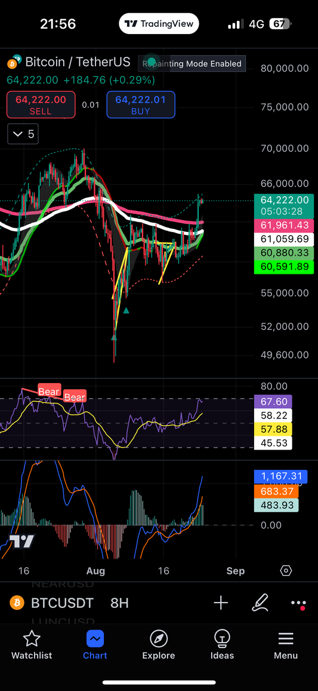
Task: Tap the SELL 64,222.00 button
Action: coord(41,105)
